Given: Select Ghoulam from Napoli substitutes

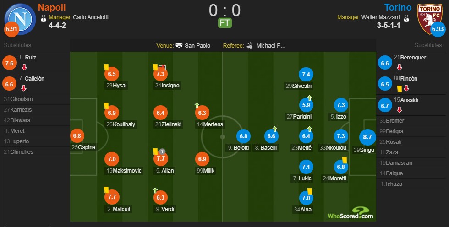Looking at the screenshot, I should (x=35, y=99).
